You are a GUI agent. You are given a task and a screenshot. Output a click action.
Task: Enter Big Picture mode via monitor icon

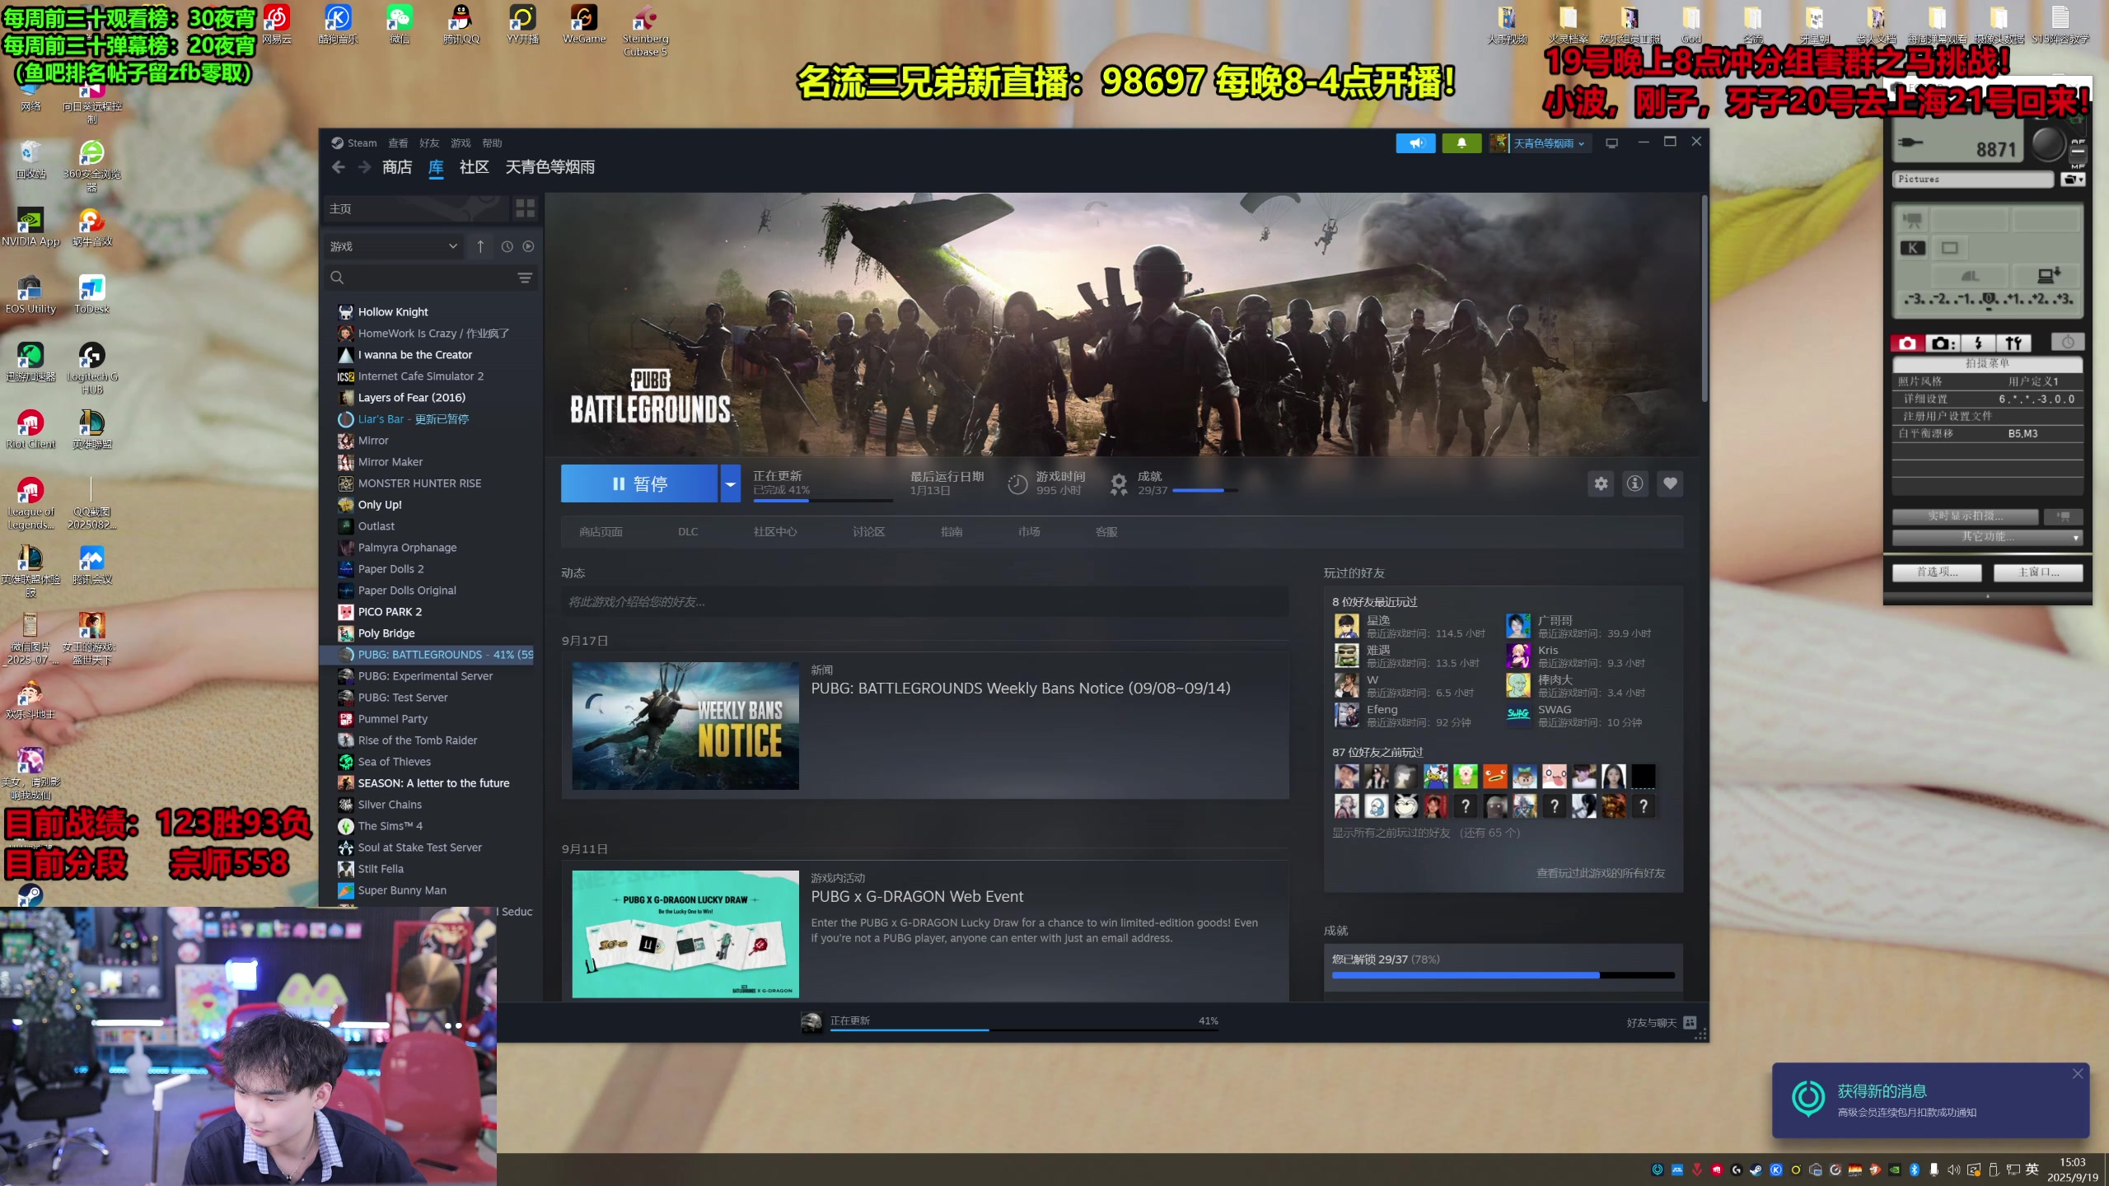pyautogui.click(x=1612, y=143)
